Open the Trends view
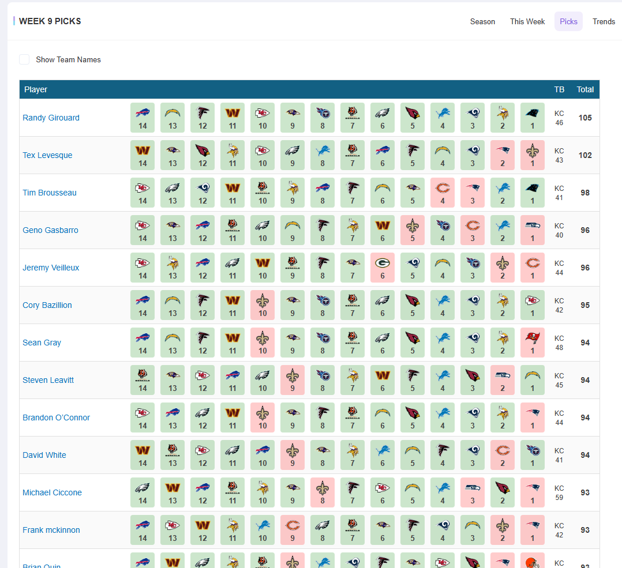622x568 pixels. coord(604,21)
